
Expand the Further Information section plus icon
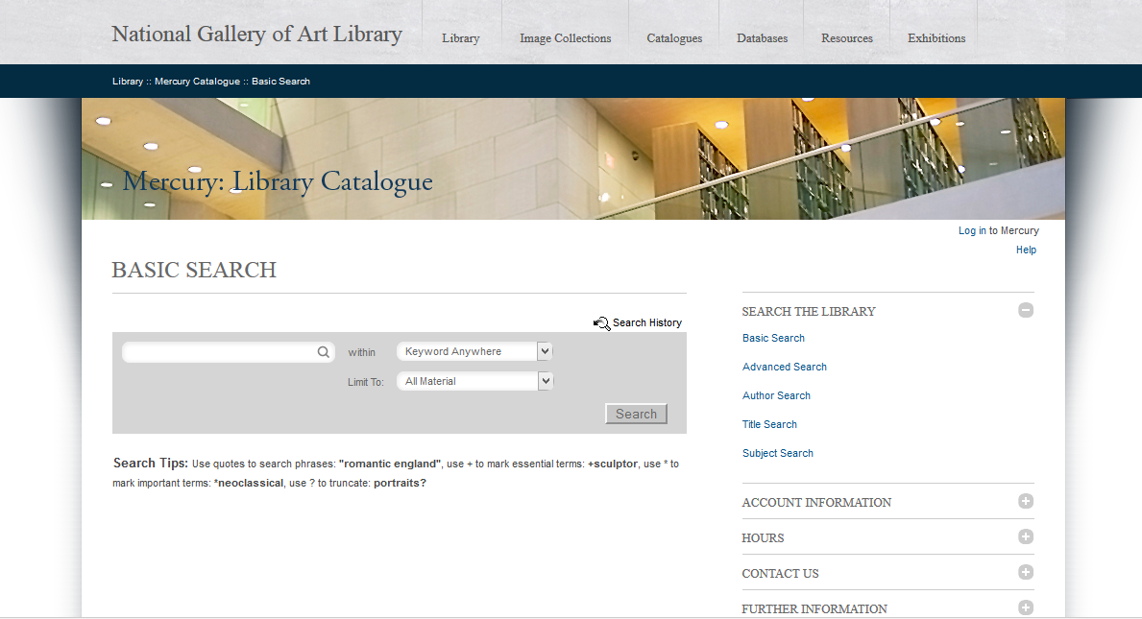(x=1026, y=607)
